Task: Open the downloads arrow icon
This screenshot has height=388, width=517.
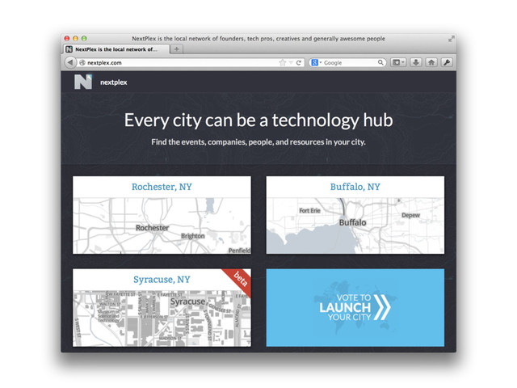Action: click(416, 62)
